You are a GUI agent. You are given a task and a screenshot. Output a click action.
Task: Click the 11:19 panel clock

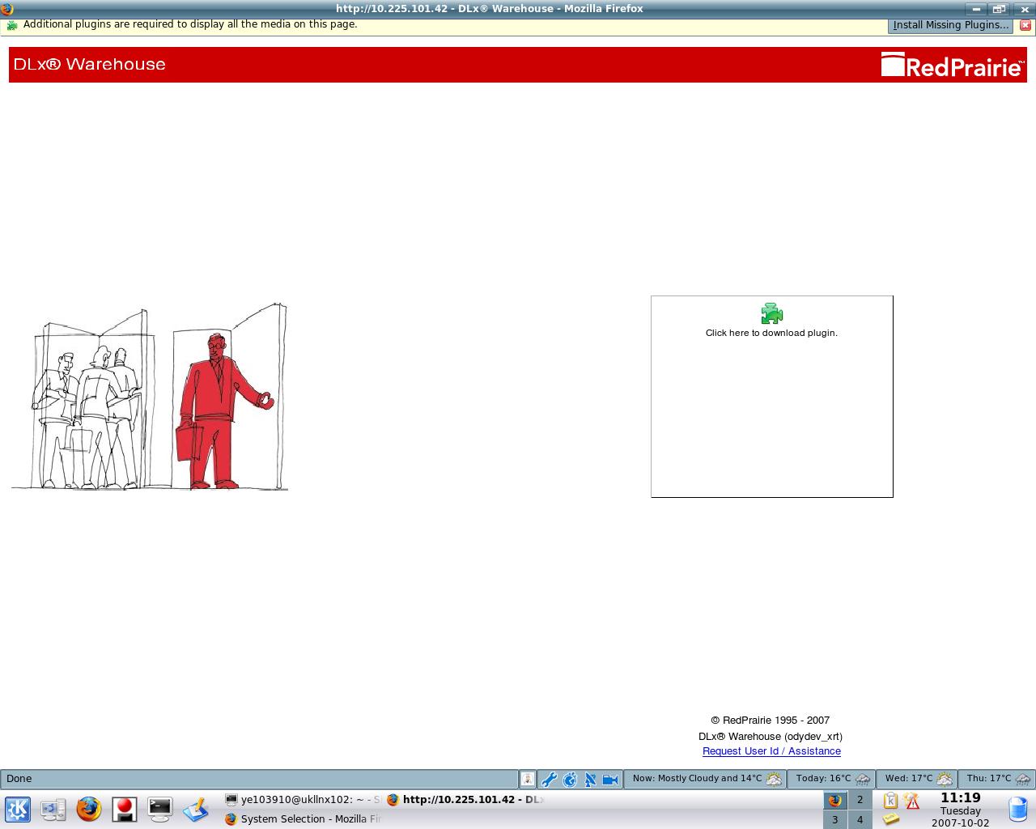960,798
